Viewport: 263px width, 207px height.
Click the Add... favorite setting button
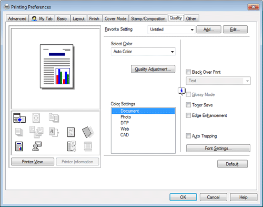pyautogui.click(x=209, y=29)
